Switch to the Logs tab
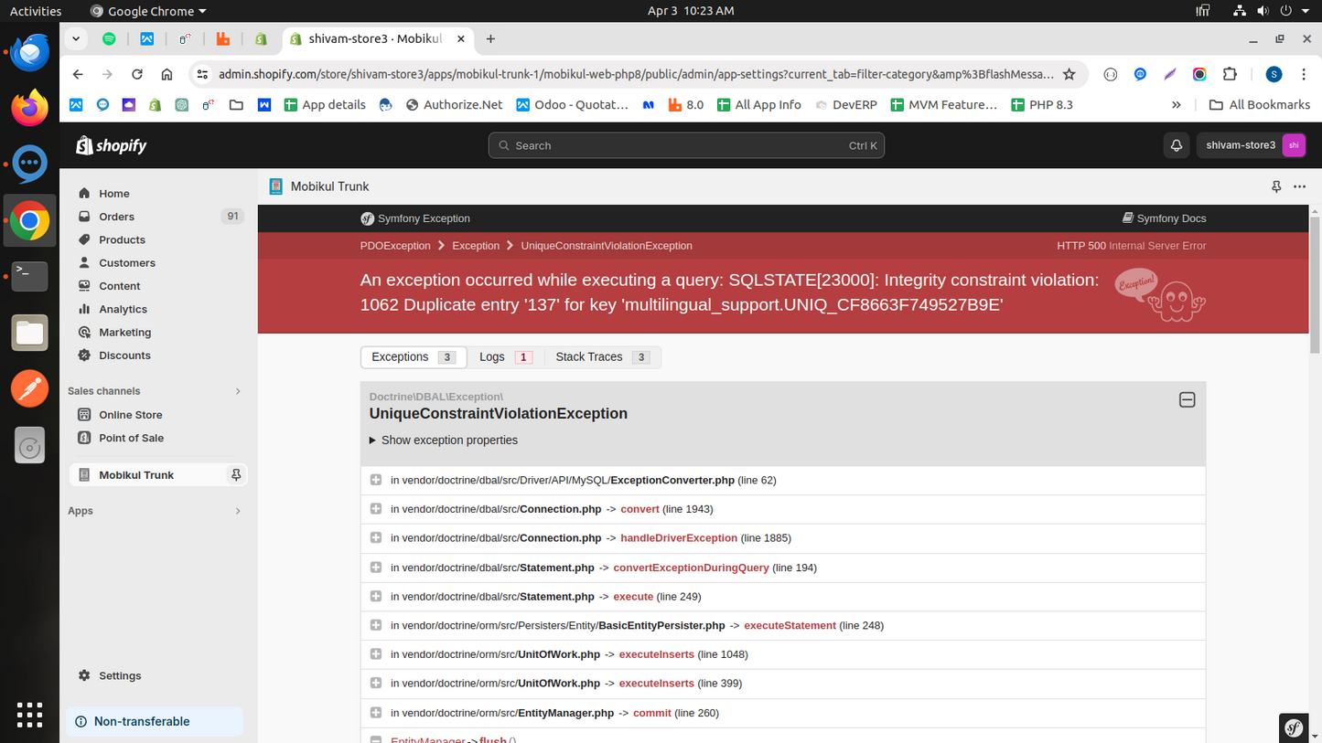1322x743 pixels. coord(504,357)
